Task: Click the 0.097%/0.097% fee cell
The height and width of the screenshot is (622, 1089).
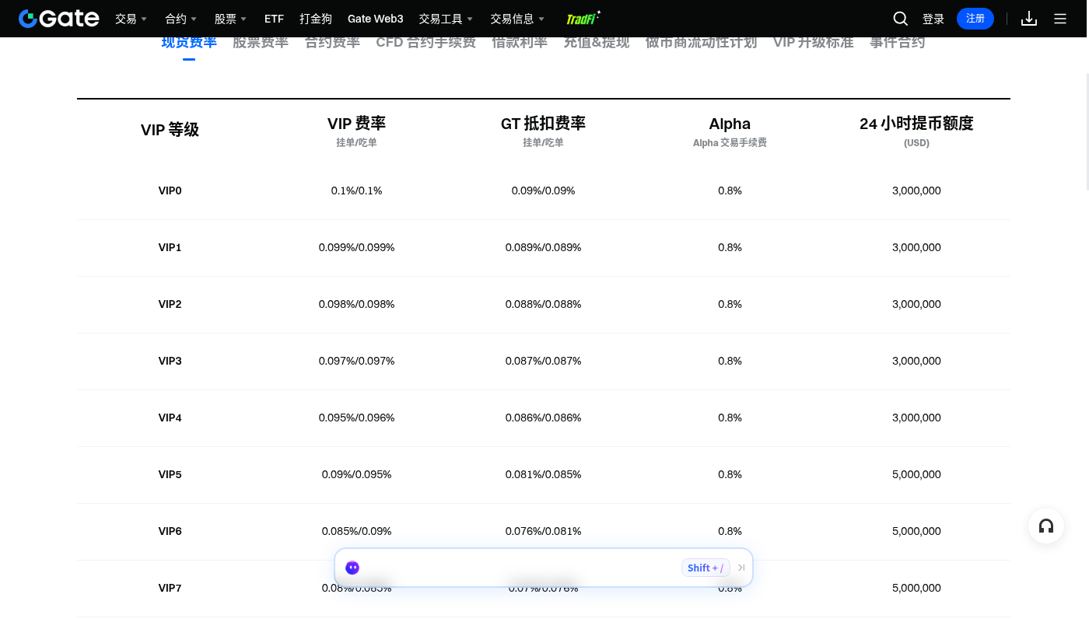Action: [356, 361]
